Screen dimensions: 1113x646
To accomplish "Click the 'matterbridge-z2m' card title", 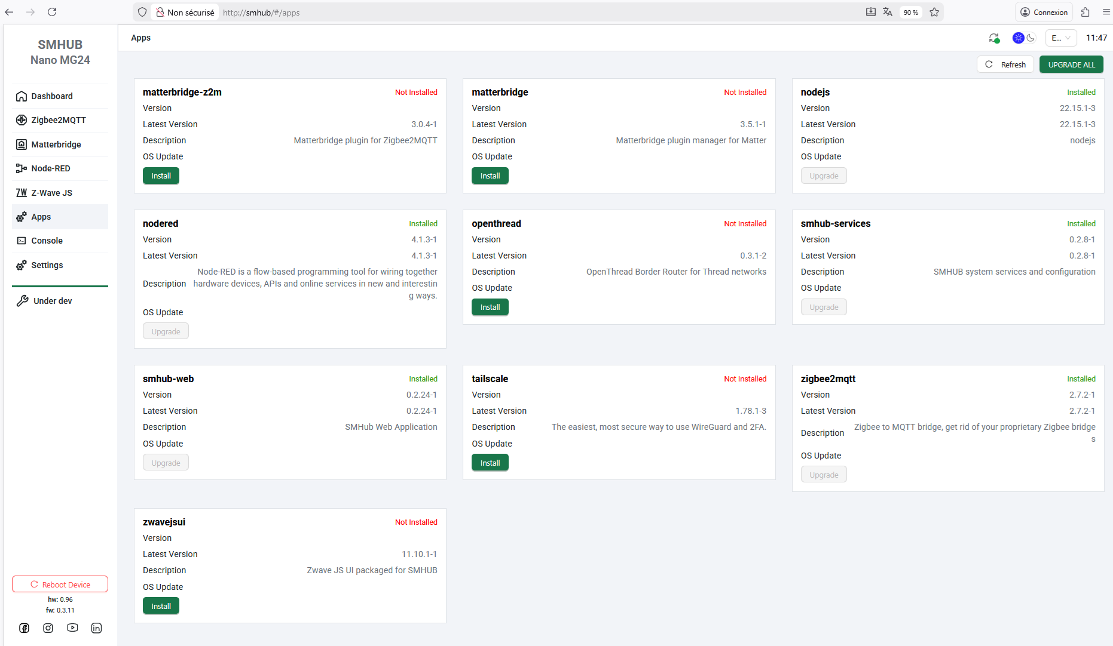I will 182,92.
